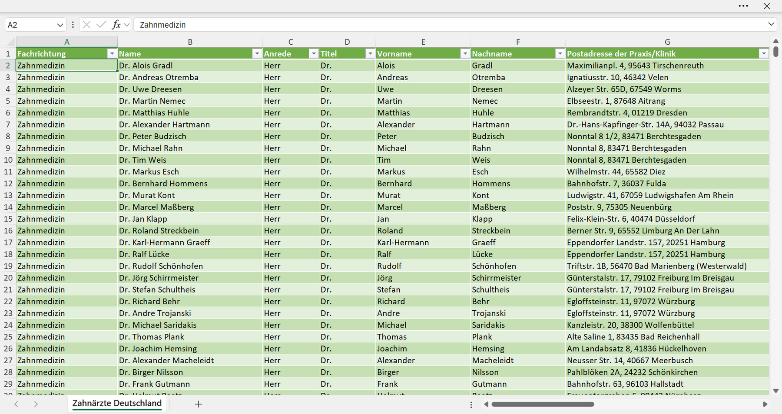
Task: Expand the formula bar chevron
Action: [771, 24]
